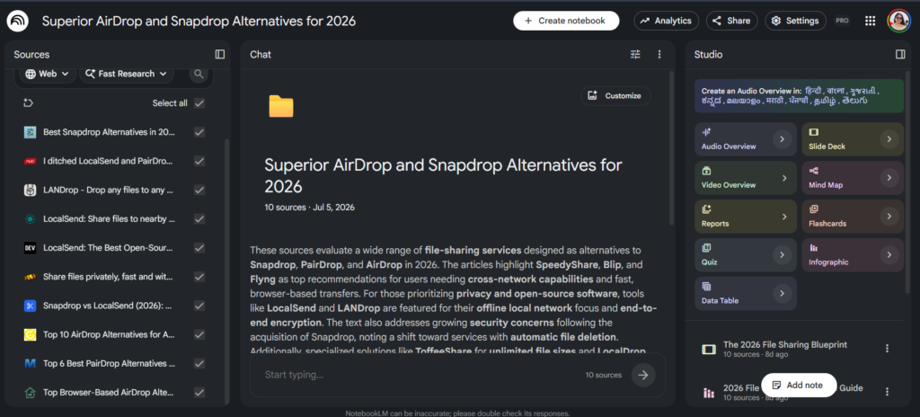
Task: Uncheck Snapdrop vs LocalSend source checkbox
Action: point(199,306)
